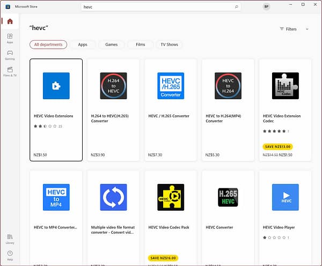Click the yellow HEVC Codec Pack icon

(x=171, y=197)
